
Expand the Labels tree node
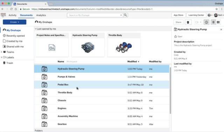[1, 57]
